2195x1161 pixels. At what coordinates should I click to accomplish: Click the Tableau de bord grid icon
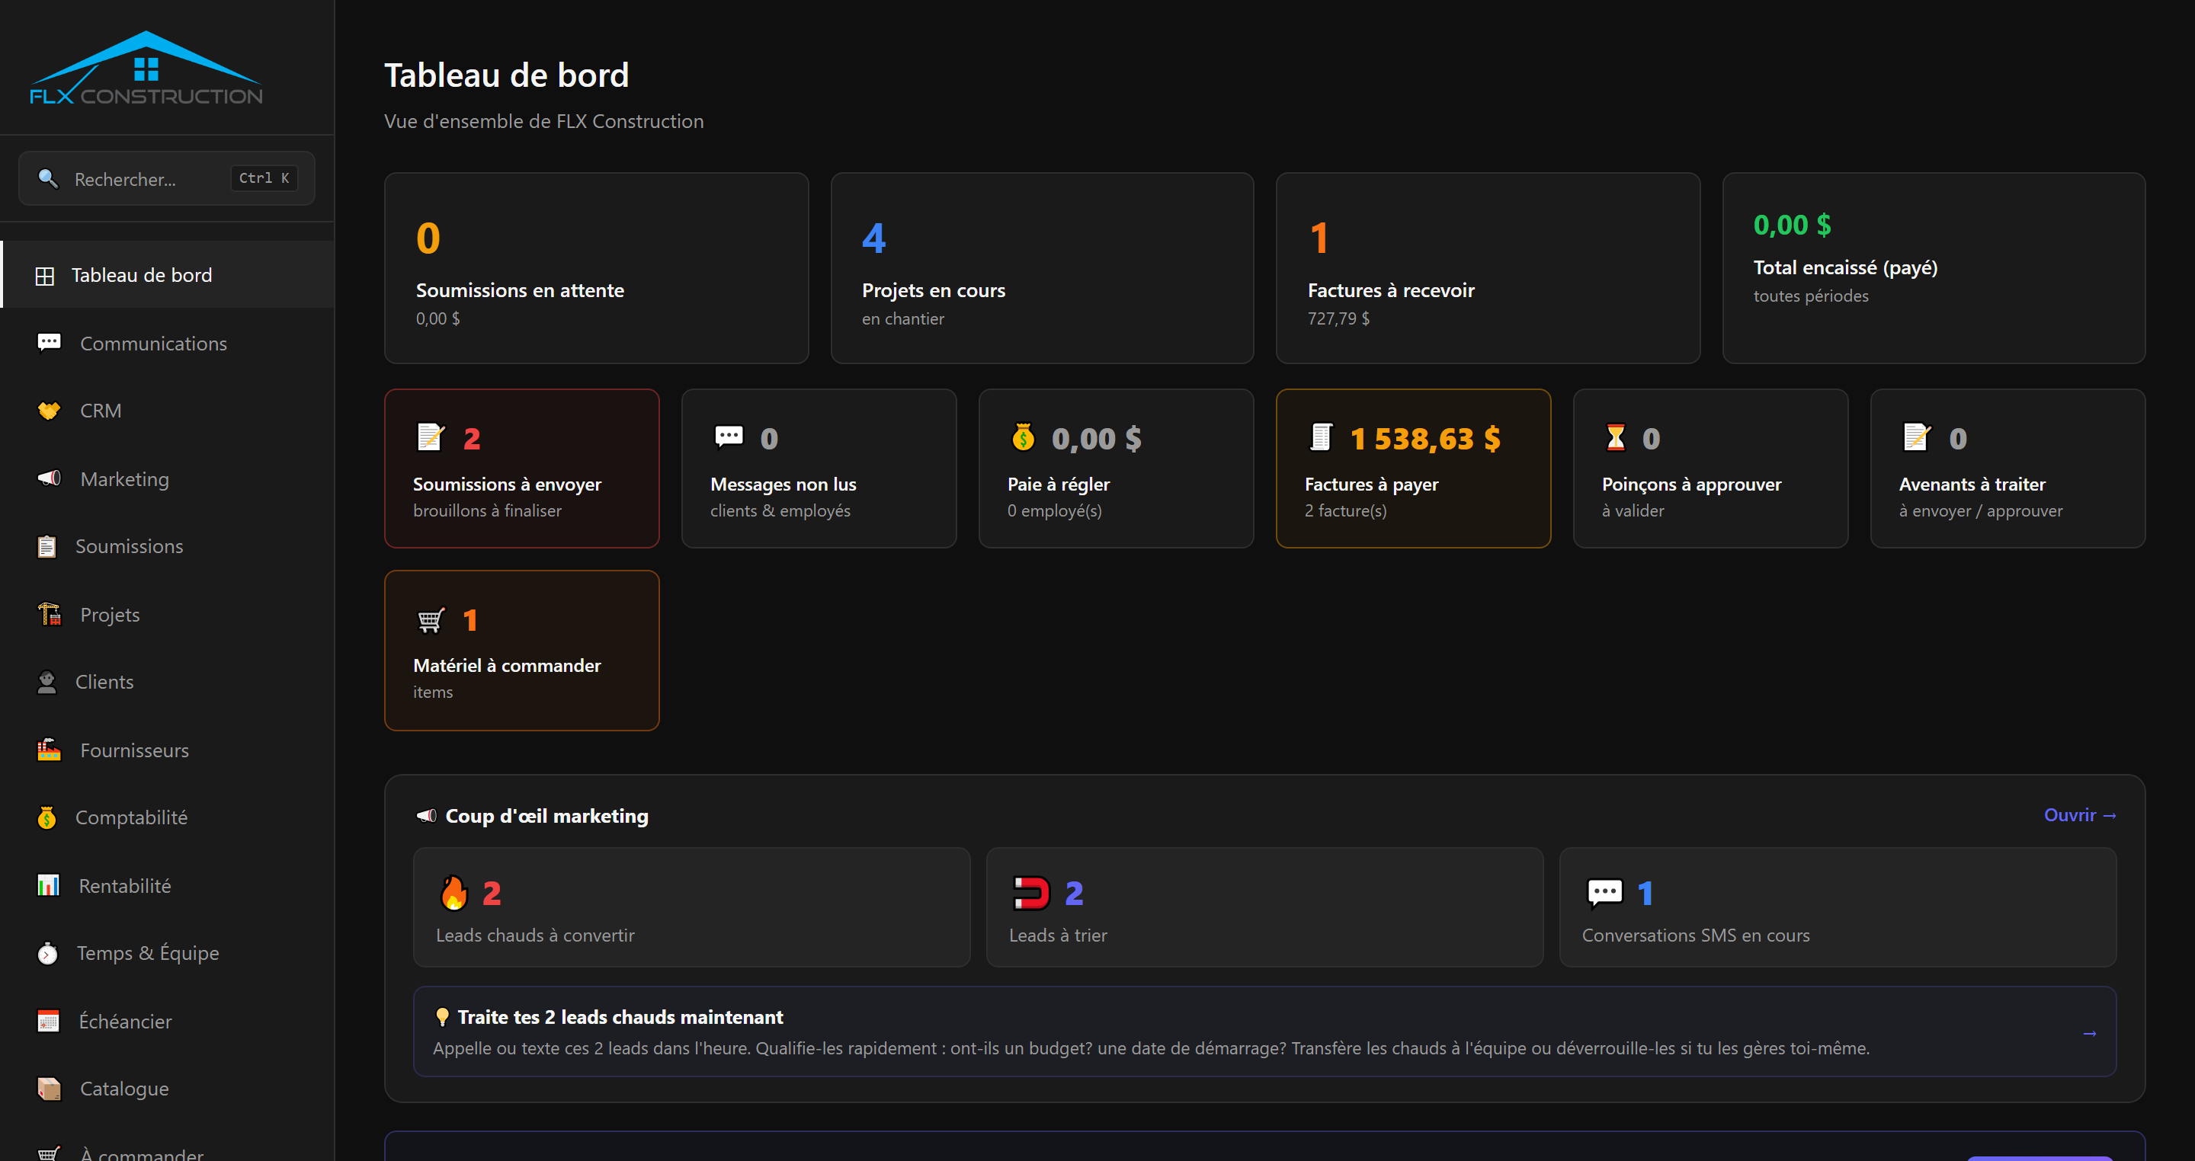(44, 276)
